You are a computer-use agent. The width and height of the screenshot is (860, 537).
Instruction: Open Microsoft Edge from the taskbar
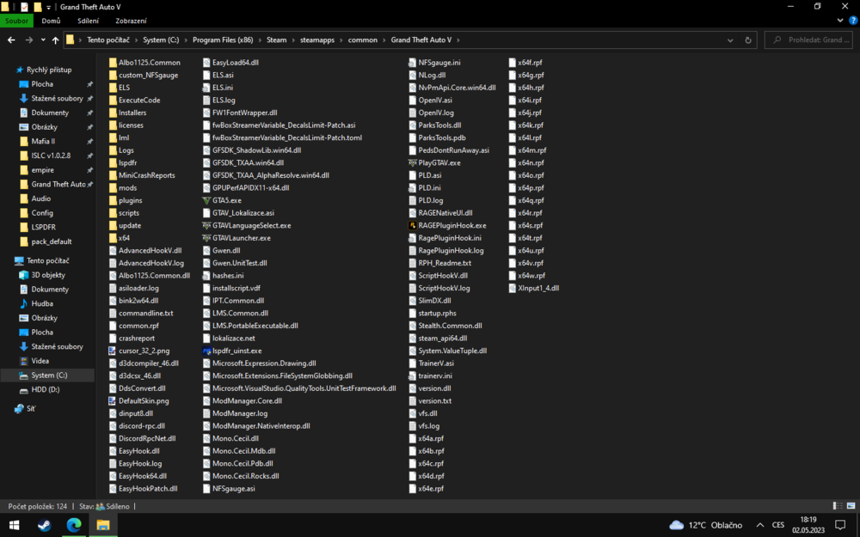pos(73,525)
